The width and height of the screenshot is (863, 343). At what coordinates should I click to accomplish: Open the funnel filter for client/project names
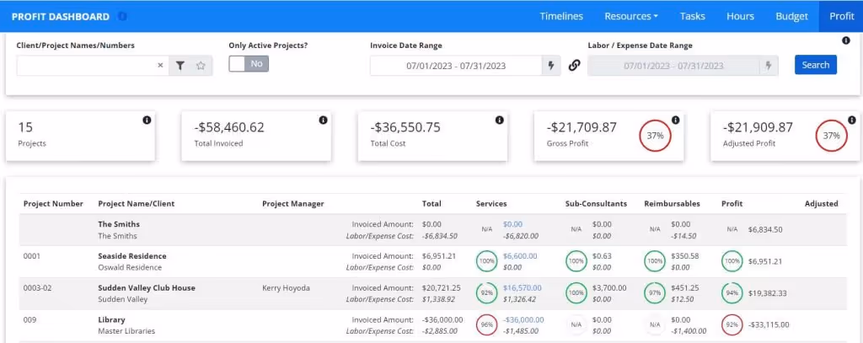coord(180,66)
